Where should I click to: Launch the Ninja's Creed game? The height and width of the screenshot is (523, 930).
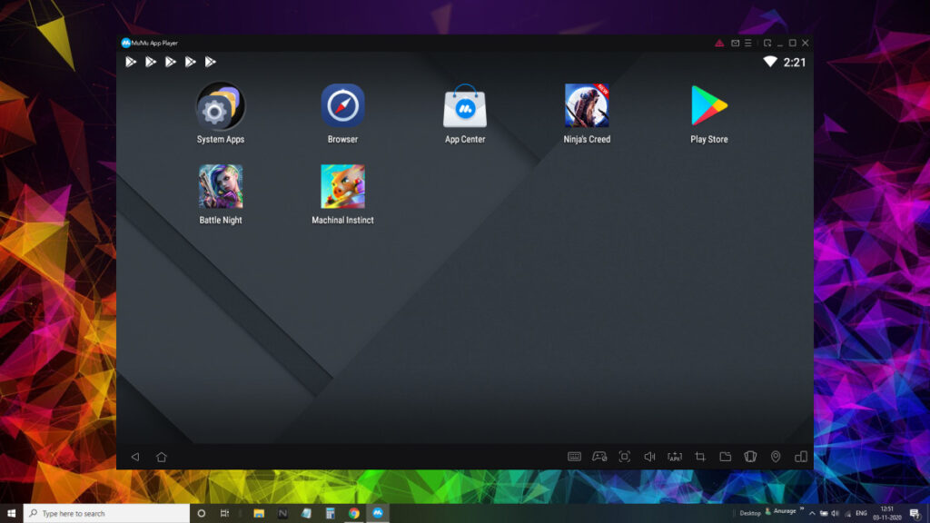coord(586,104)
